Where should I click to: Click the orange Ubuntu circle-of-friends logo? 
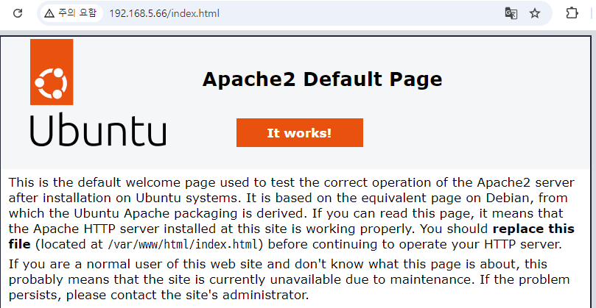pos(52,72)
